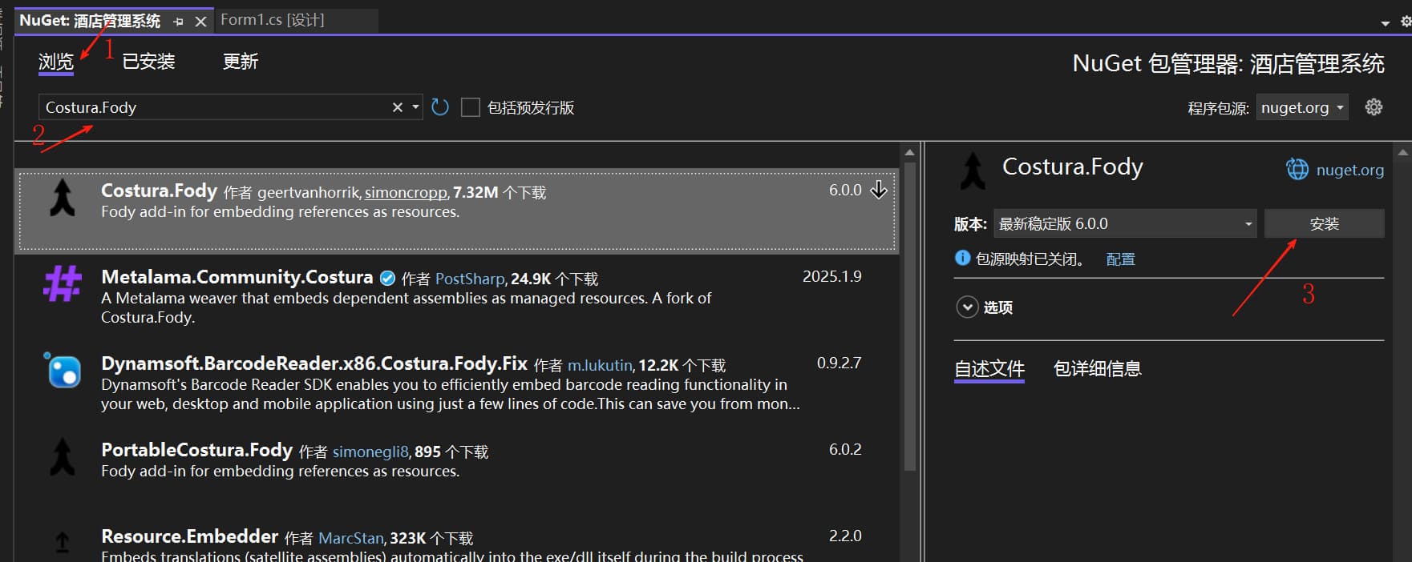The image size is (1412, 562).
Task: Click version 6.0.2 of PortableCostura.Fody
Action: point(845,449)
